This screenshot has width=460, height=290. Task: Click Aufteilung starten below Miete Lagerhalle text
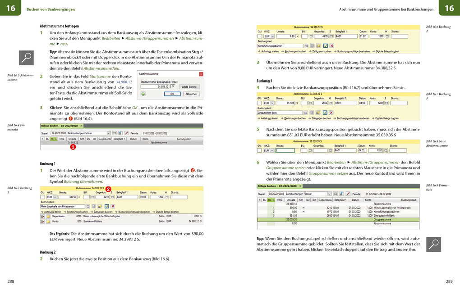coord(51,212)
